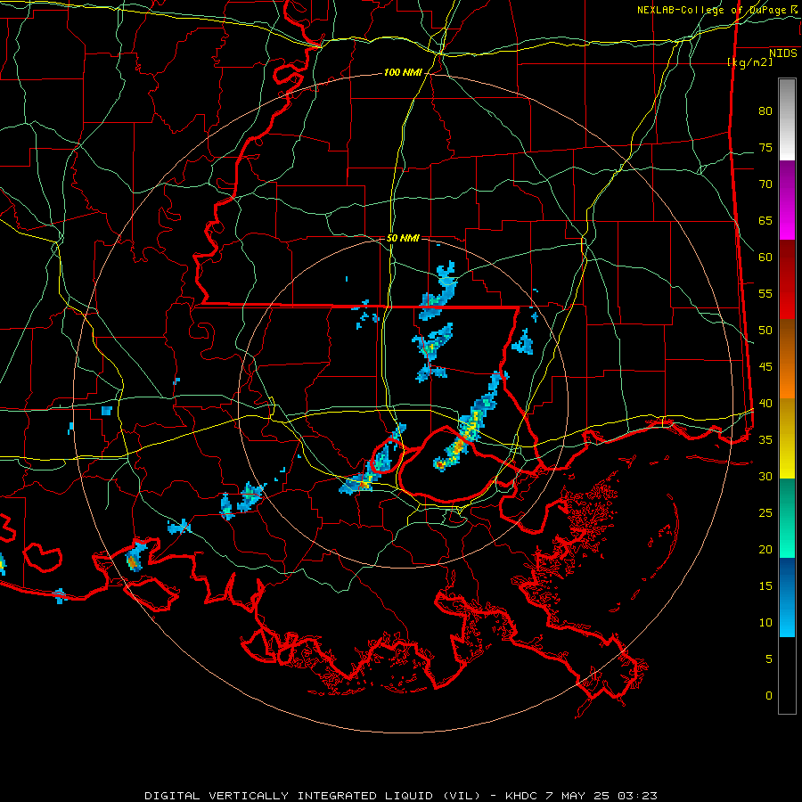The width and height of the screenshot is (802, 802).
Task: Click the product title text at the bottom
Action: (401, 796)
